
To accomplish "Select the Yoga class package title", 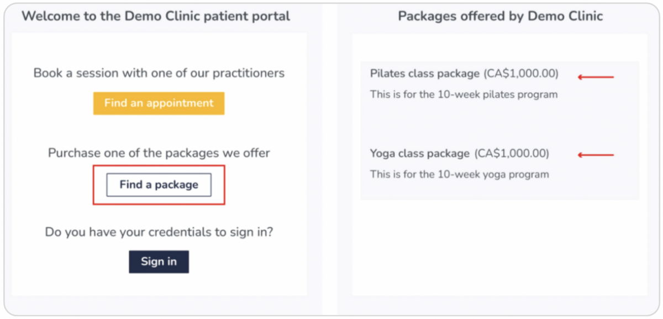I will point(420,153).
